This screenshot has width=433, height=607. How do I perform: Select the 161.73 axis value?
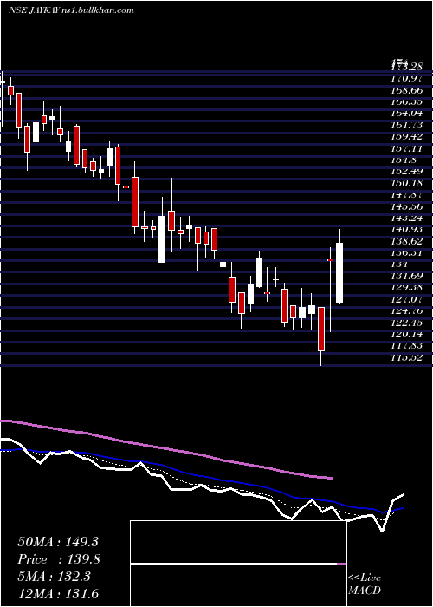pos(407,125)
